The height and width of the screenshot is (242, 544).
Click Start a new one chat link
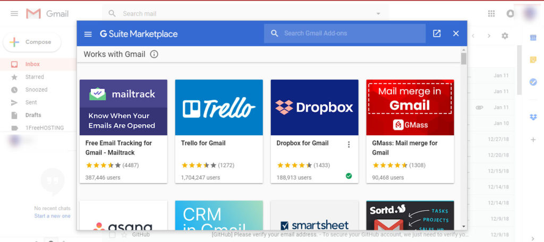53,216
